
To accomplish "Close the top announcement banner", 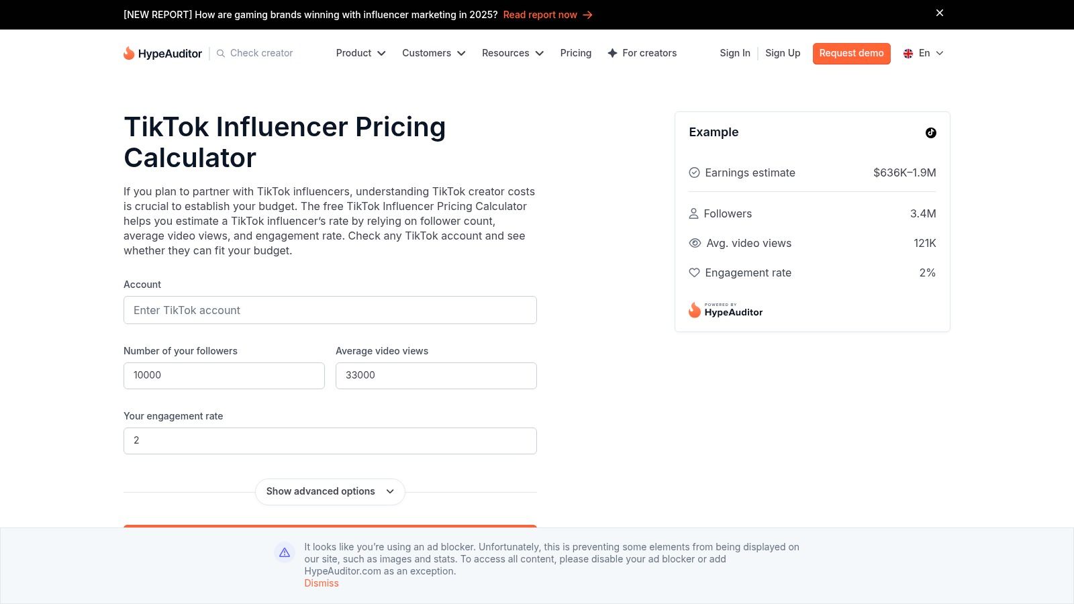I will [x=940, y=13].
